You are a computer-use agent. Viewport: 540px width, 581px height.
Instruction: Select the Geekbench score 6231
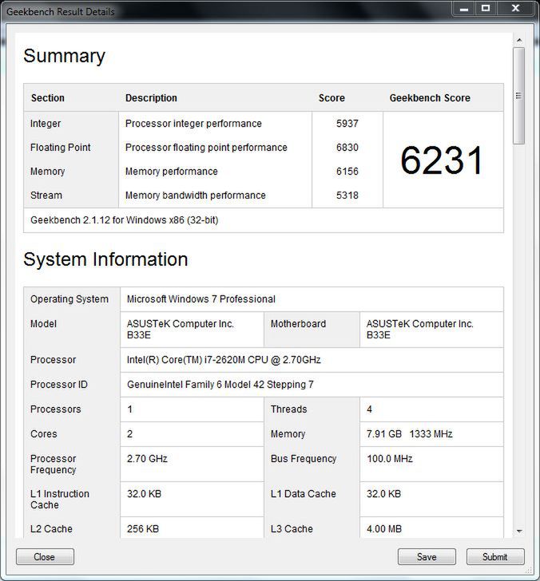(x=441, y=160)
